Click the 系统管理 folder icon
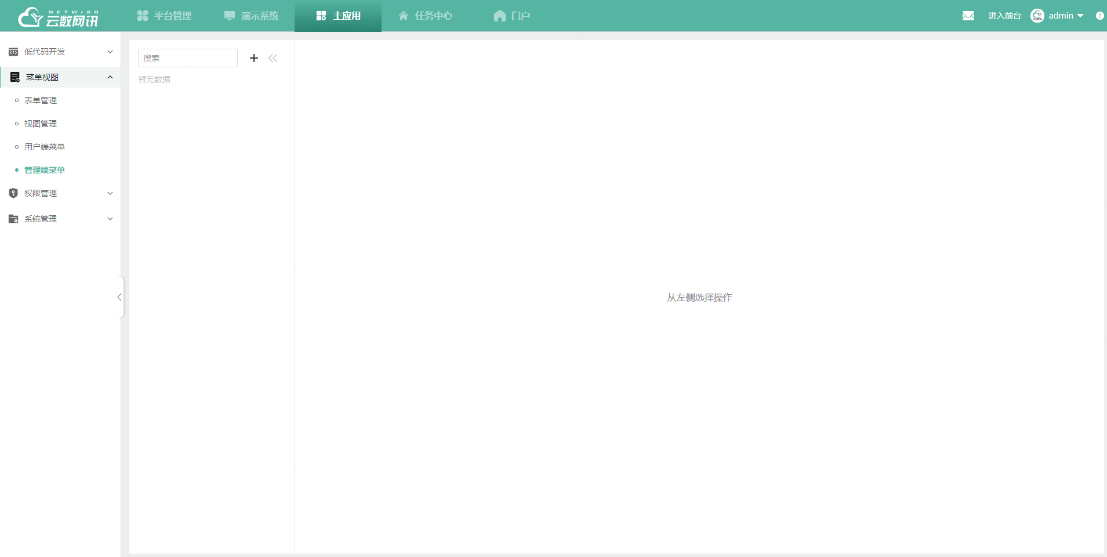The width and height of the screenshot is (1107, 557). [x=13, y=219]
